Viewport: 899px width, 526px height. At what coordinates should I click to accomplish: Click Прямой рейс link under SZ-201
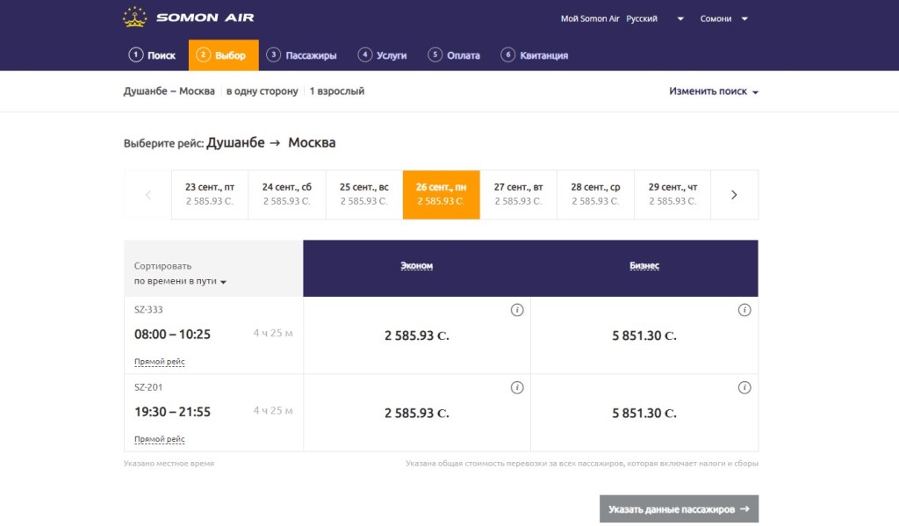coord(159,439)
